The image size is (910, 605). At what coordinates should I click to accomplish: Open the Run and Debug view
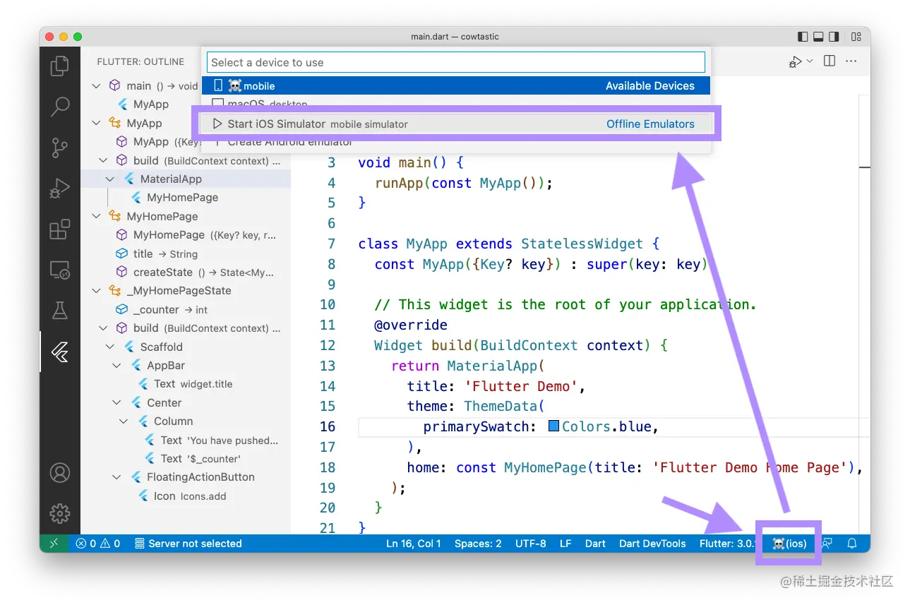[x=60, y=188]
